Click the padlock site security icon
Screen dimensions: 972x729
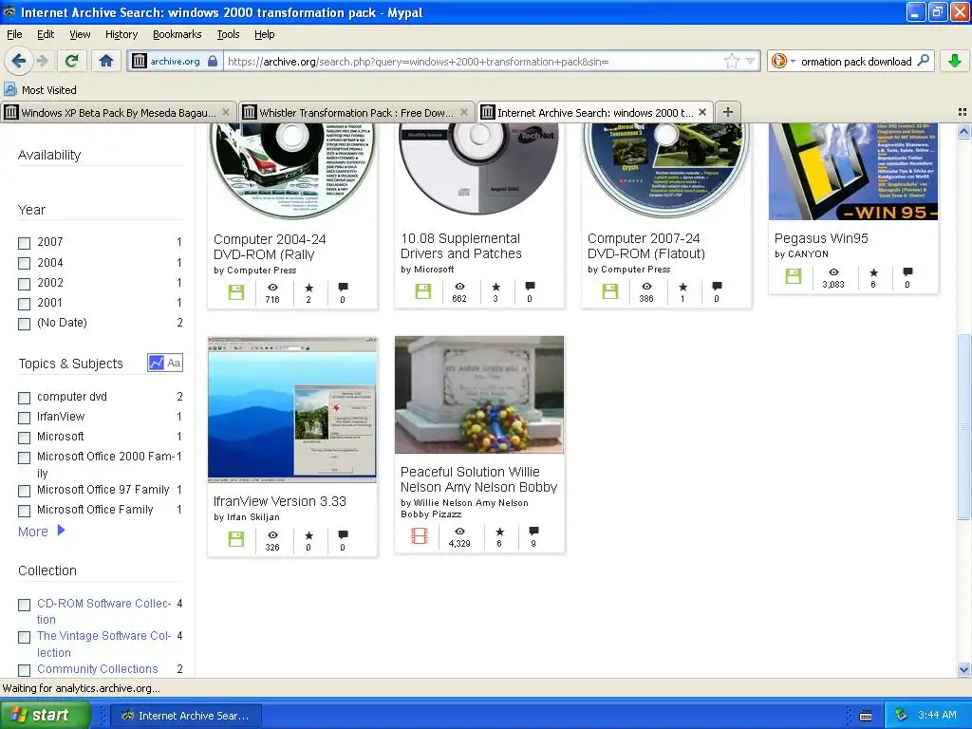pyautogui.click(x=213, y=62)
